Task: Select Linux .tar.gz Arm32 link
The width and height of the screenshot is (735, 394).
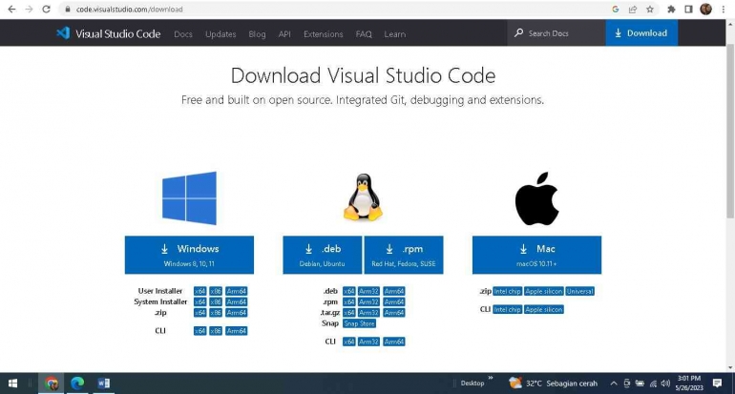Action: pyautogui.click(x=368, y=313)
